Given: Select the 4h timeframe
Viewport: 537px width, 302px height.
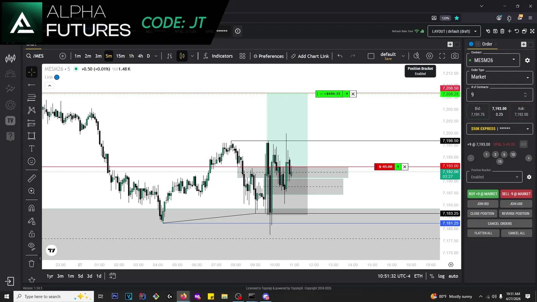Looking at the screenshot, I should 140,56.
